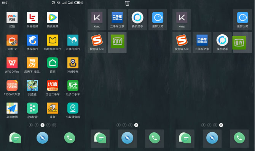Select 二手车之家 on middle screen
Viewport: 255px width, 151px height.
point(117,19)
